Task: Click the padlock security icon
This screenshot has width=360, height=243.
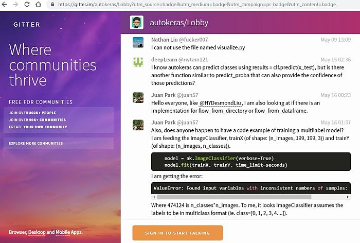Action: (x=52, y=4)
